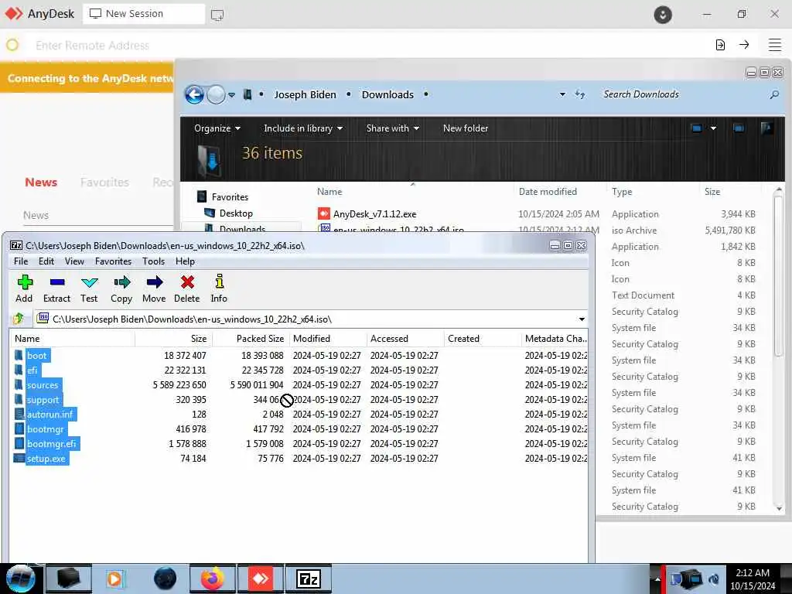Open the Help menu in 7-Zip
Image resolution: width=792 pixels, height=594 pixels.
[x=185, y=261]
